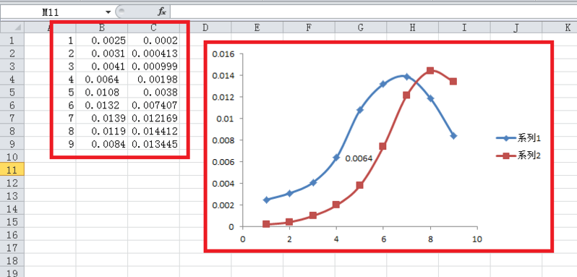Click the blue diamond marker at x=1

(266, 200)
